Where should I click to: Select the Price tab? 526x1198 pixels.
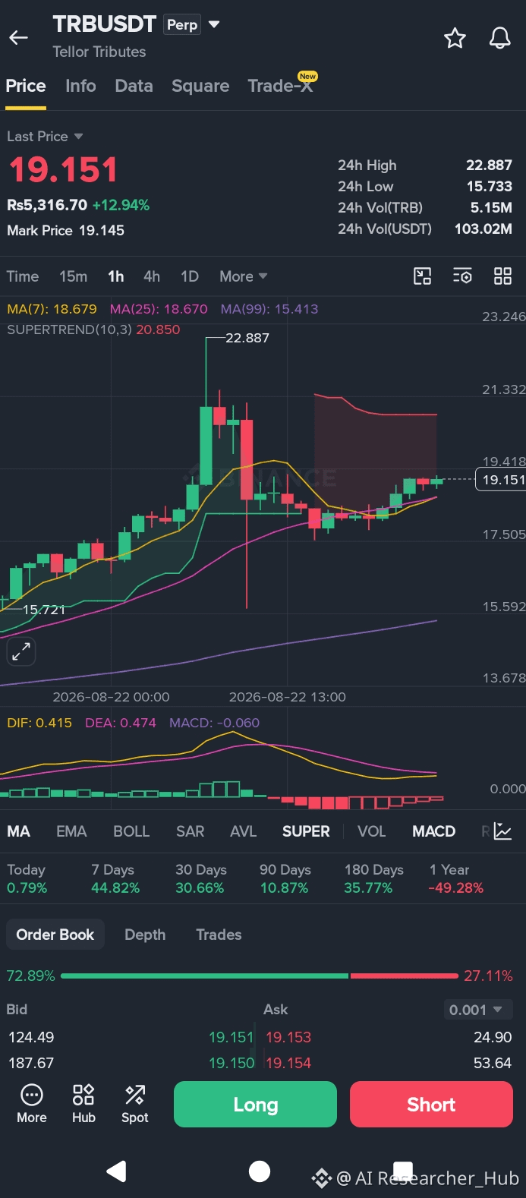[26, 86]
